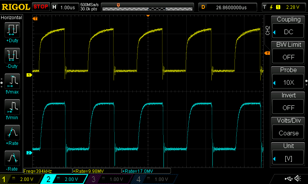Toggle the beeper sound icon
The width and height of the screenshot is (308, 184).
pyautogui.click(x=298, y=178)
